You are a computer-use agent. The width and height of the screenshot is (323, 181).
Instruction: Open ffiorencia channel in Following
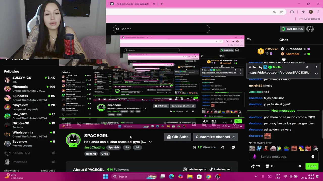pos(30,89)
